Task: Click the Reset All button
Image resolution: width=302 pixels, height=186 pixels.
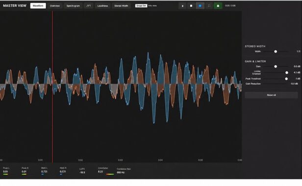Action: pyautogui.click(x=272, y=95)
